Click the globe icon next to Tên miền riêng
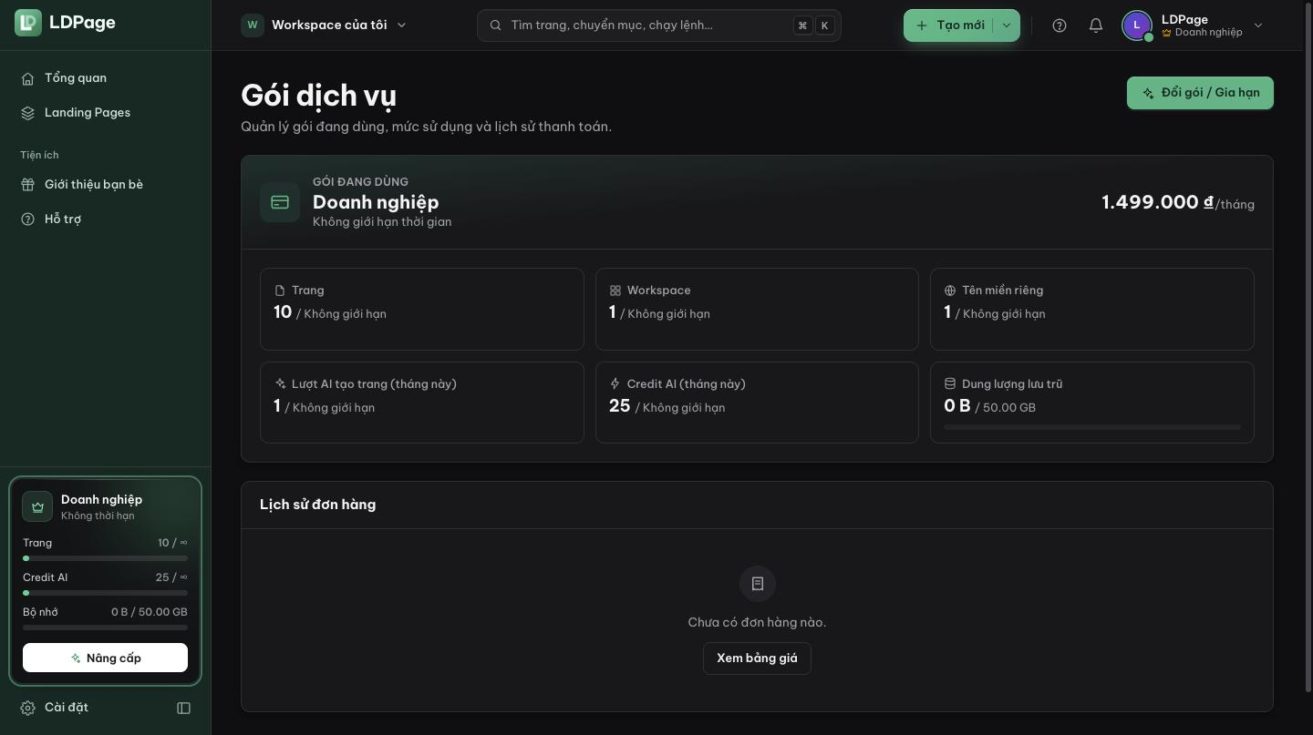This screenshot has height=735, width=1313. pyautogui.click(x=950, y=291)
